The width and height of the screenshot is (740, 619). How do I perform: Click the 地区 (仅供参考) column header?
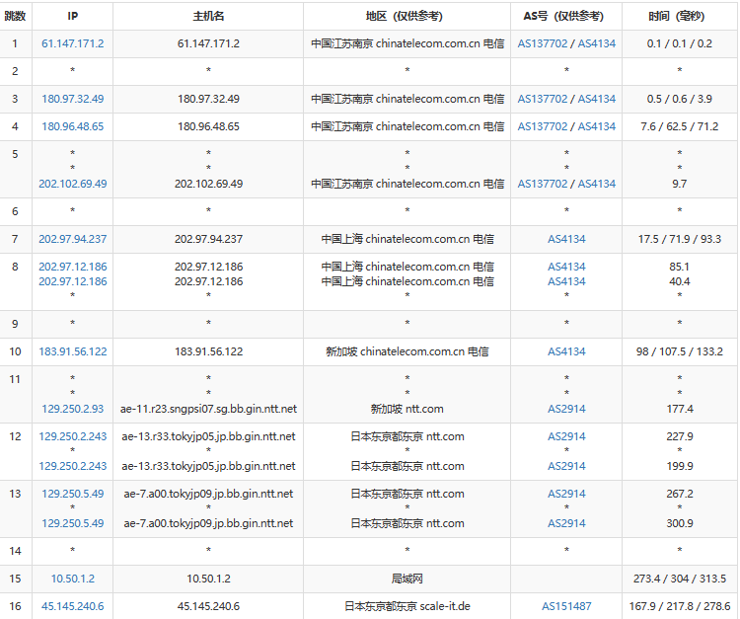(x=407, y=16)
